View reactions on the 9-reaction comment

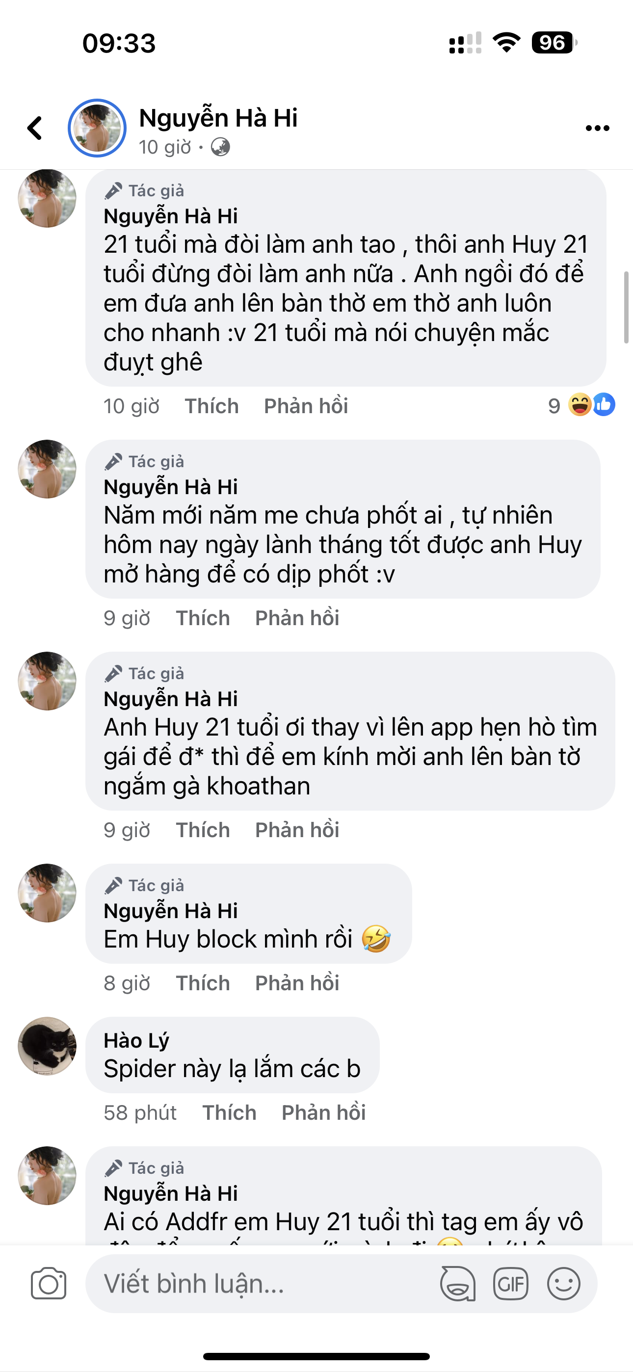point(582,406)
